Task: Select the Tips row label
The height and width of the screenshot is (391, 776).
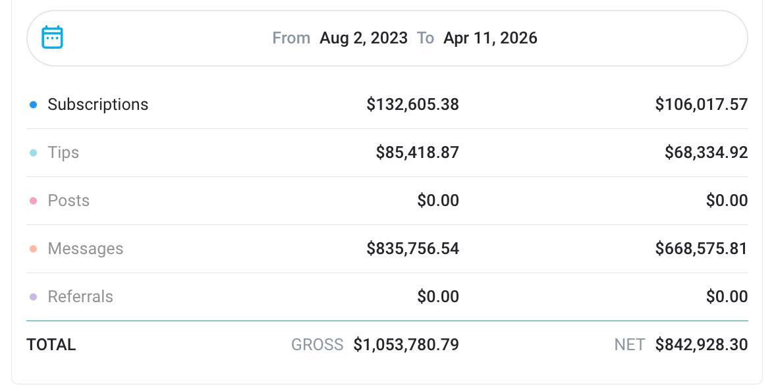Action: point(63,153)
